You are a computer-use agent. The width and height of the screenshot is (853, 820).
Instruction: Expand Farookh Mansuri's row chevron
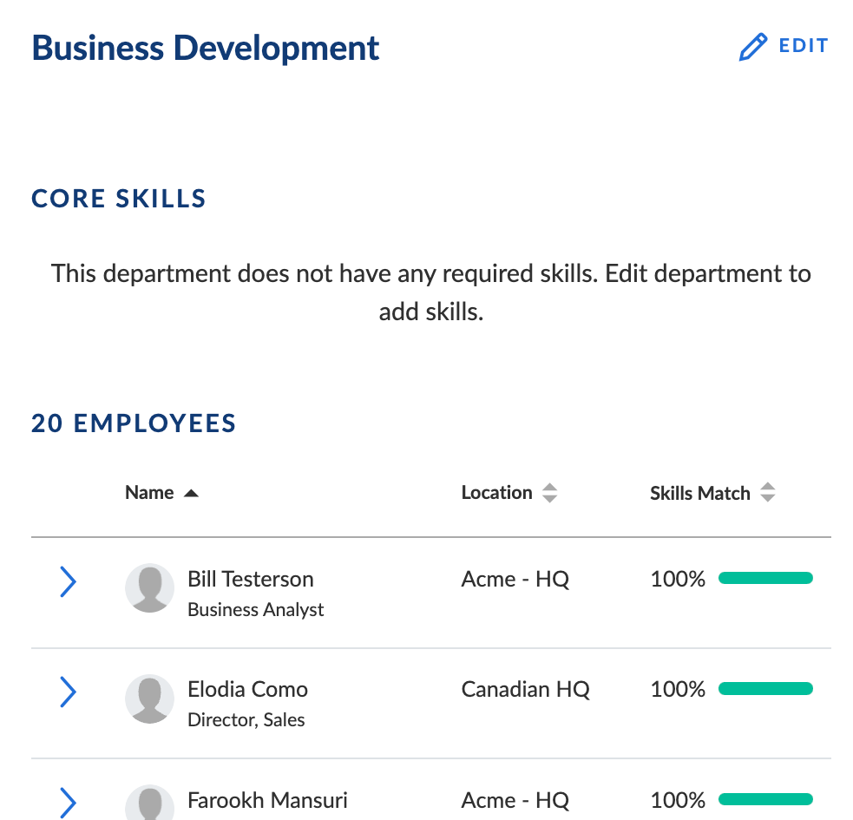[x=68, y=801]
